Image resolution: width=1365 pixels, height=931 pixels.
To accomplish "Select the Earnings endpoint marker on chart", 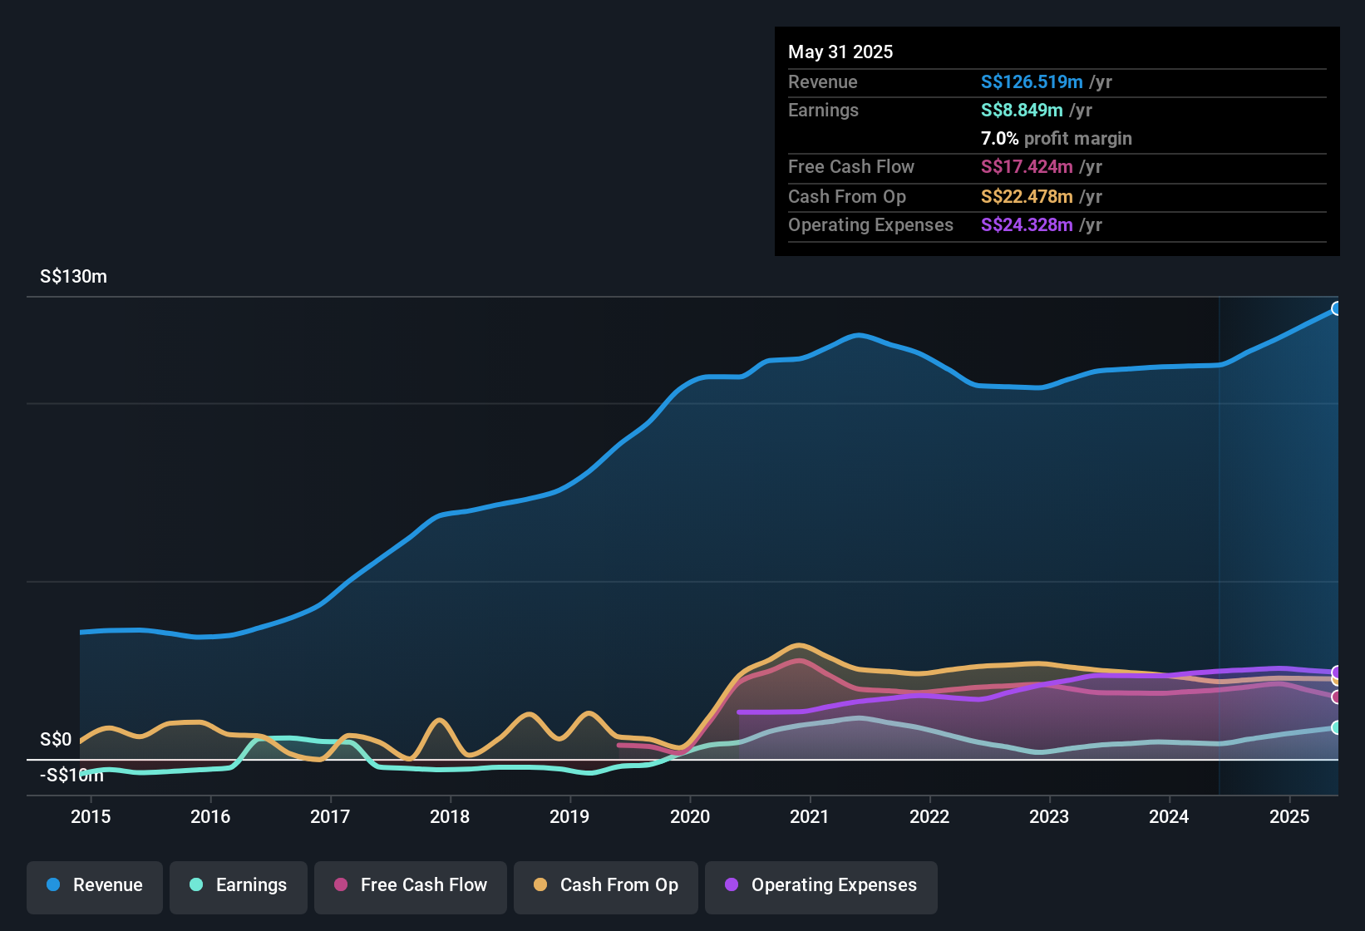I will [1337, 727].
